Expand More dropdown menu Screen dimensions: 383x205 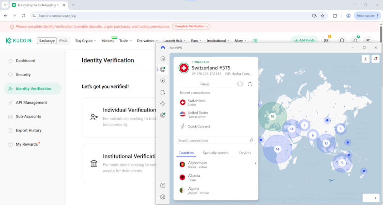(241, 41)
